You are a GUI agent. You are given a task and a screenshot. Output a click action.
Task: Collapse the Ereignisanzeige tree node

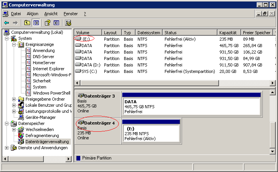(14, 44)
